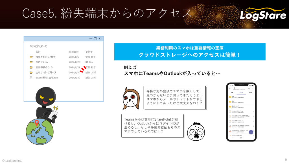Open more options for first PNG file row
Viewport: 289px width, 163px height.
coord(253,111)
